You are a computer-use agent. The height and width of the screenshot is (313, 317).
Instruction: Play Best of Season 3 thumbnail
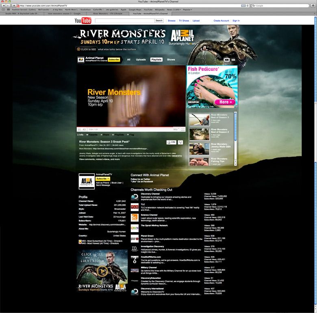[x=199, y=120]
